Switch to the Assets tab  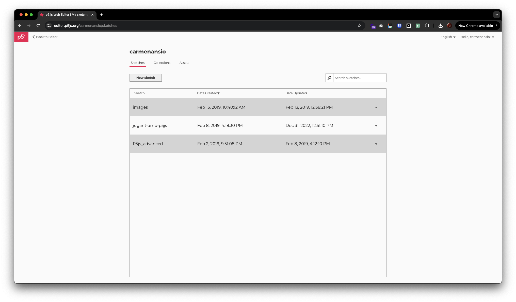tap(184, 63)
